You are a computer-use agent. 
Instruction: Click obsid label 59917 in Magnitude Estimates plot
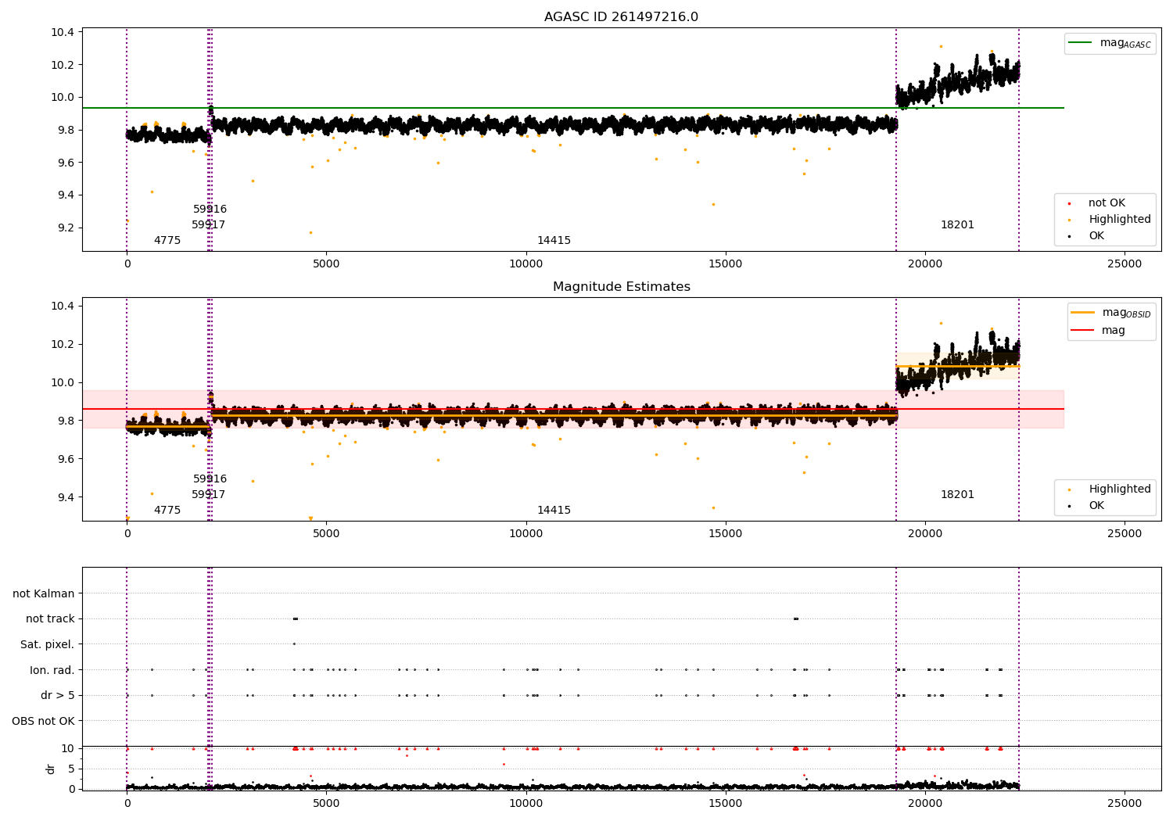coord(208,495)
